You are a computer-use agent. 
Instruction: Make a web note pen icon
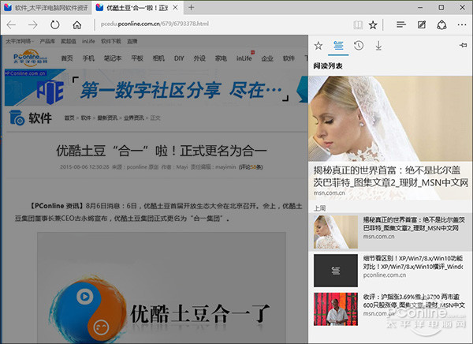pyautogui.click(x=422, y=24)
